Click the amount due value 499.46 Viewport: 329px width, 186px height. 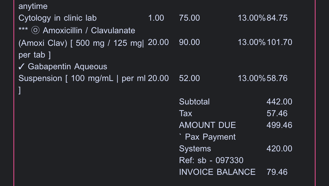[x=279, y=125]
